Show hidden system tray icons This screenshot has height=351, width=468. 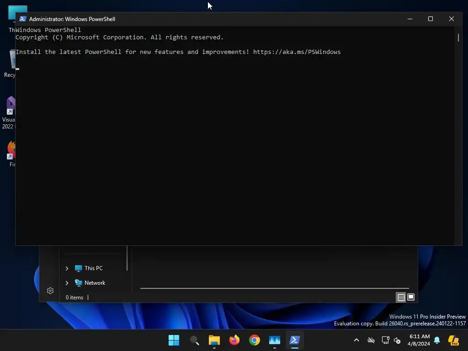pos(356,340)
